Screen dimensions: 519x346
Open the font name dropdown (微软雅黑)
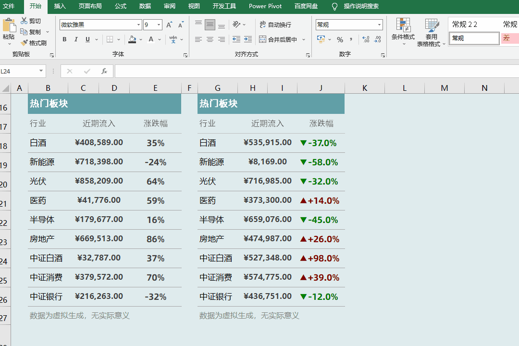[139, 25]
